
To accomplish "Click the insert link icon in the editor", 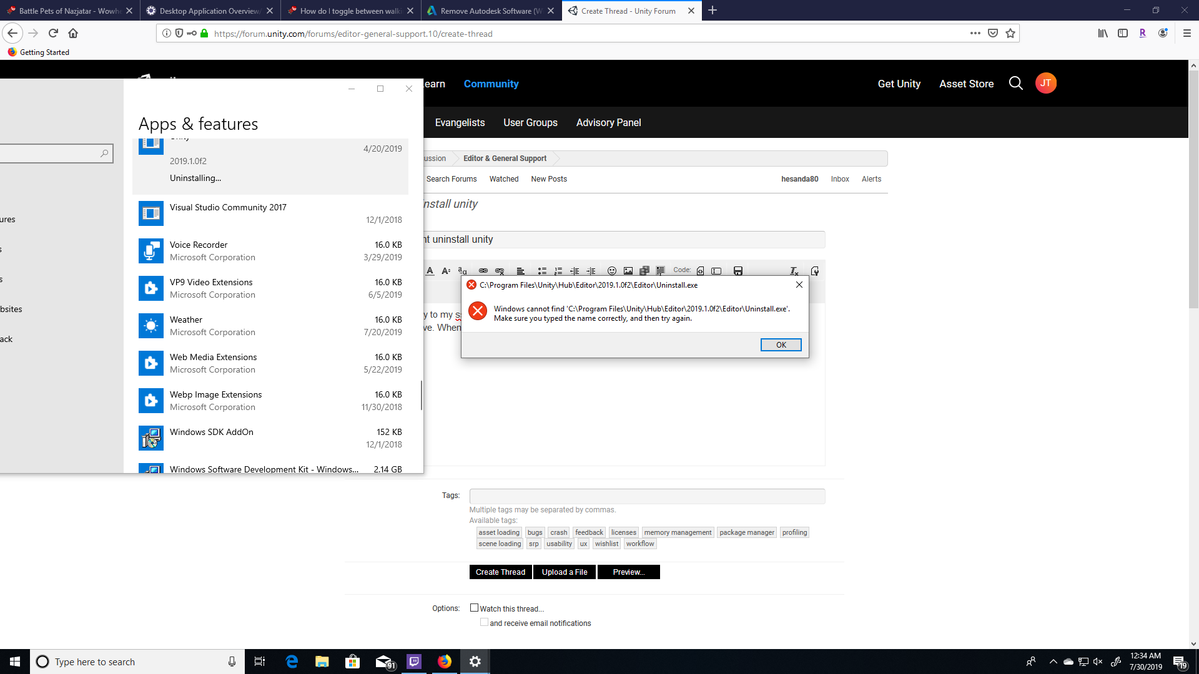I will (x=483, y=271).
